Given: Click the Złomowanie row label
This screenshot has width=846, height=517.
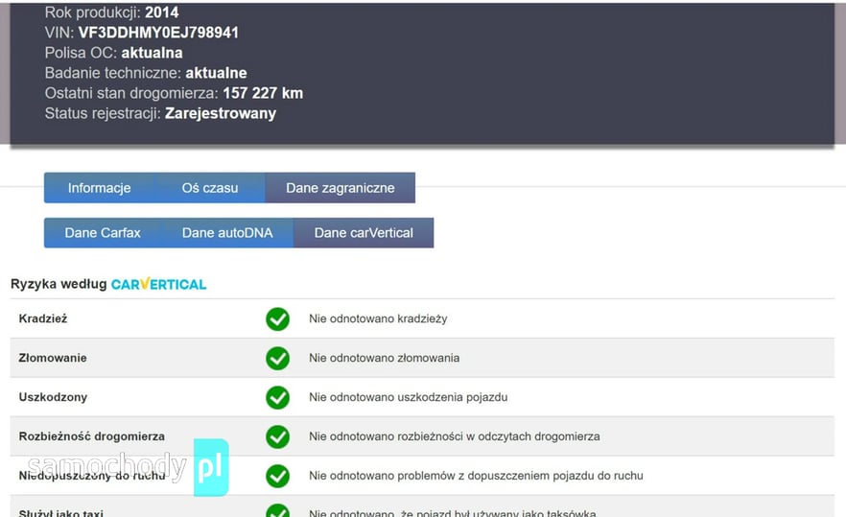Looking at the screenshot, I should [x=53, y=358].
